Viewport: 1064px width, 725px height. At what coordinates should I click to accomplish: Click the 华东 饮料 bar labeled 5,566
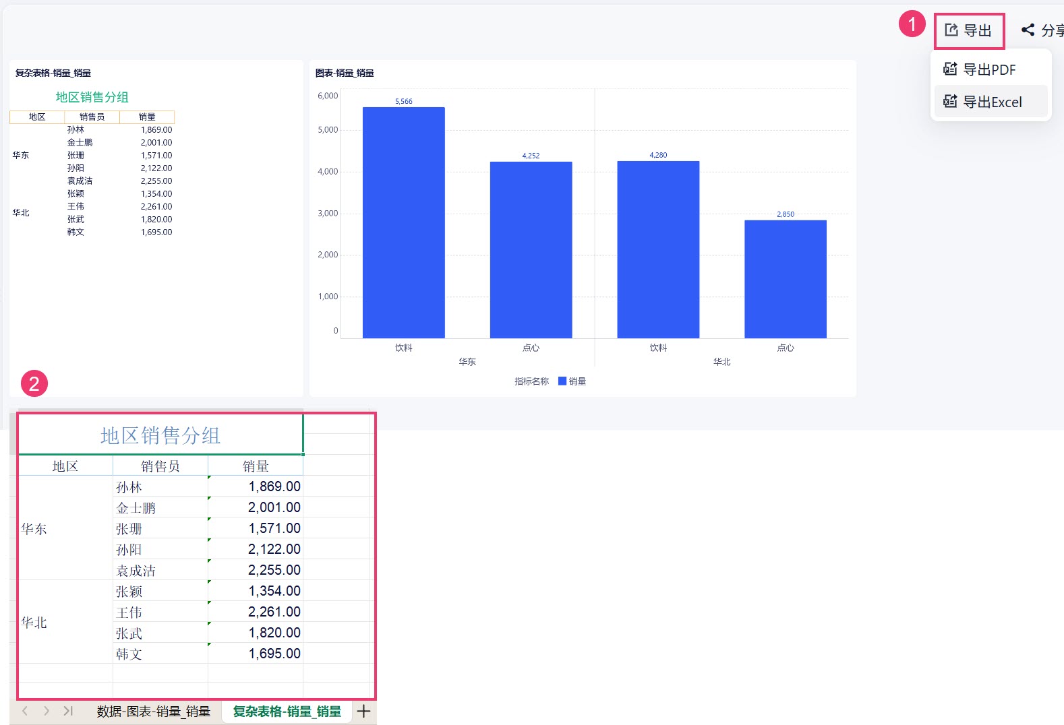(x=404, y=222)
